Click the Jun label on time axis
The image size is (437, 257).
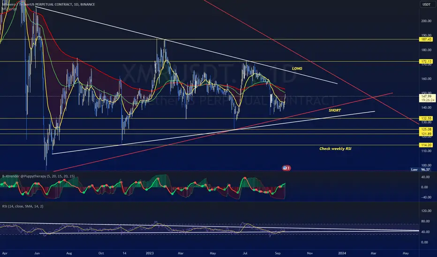[37, 253]
